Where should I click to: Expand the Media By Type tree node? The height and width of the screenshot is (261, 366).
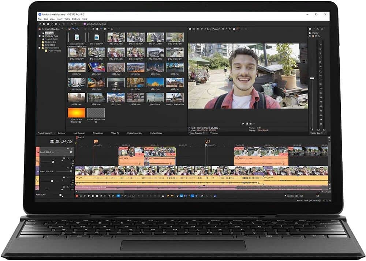(40, 36)
